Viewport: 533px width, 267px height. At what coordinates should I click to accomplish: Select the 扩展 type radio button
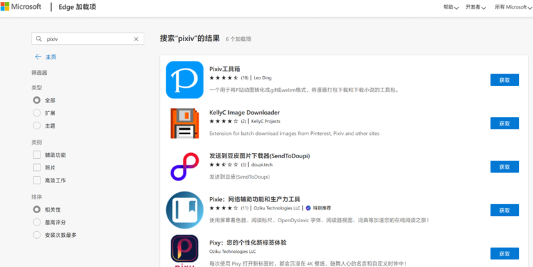(x=37, y=113)
